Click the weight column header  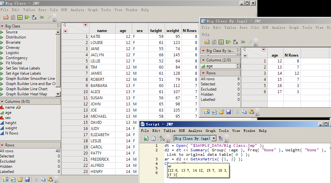coord(173,31)
